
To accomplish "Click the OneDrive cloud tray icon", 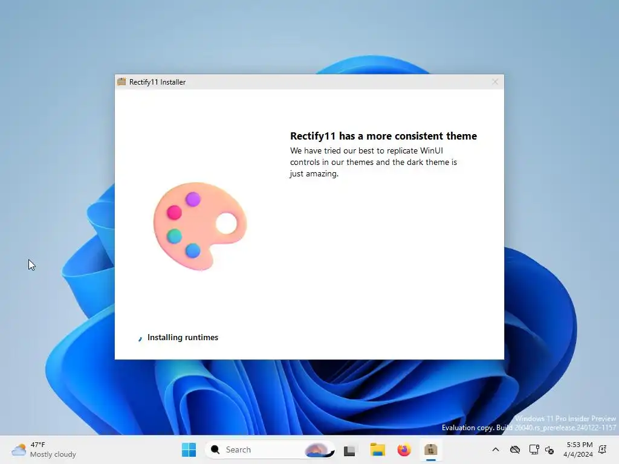I will (515, 449).
